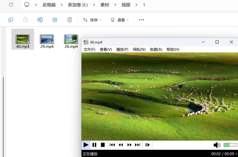Go to 素材 folder in breadcrumb
This screenshot has width=238, height=157.
[x=104, y=5]
